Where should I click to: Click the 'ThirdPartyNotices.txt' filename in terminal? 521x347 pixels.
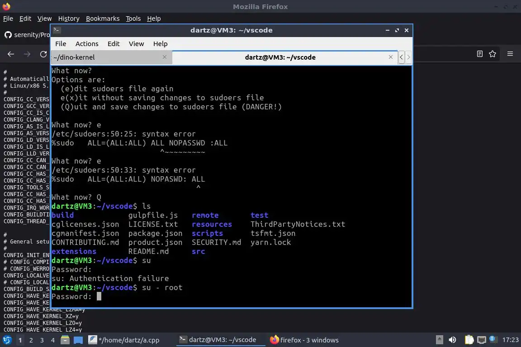coord(298,224)
